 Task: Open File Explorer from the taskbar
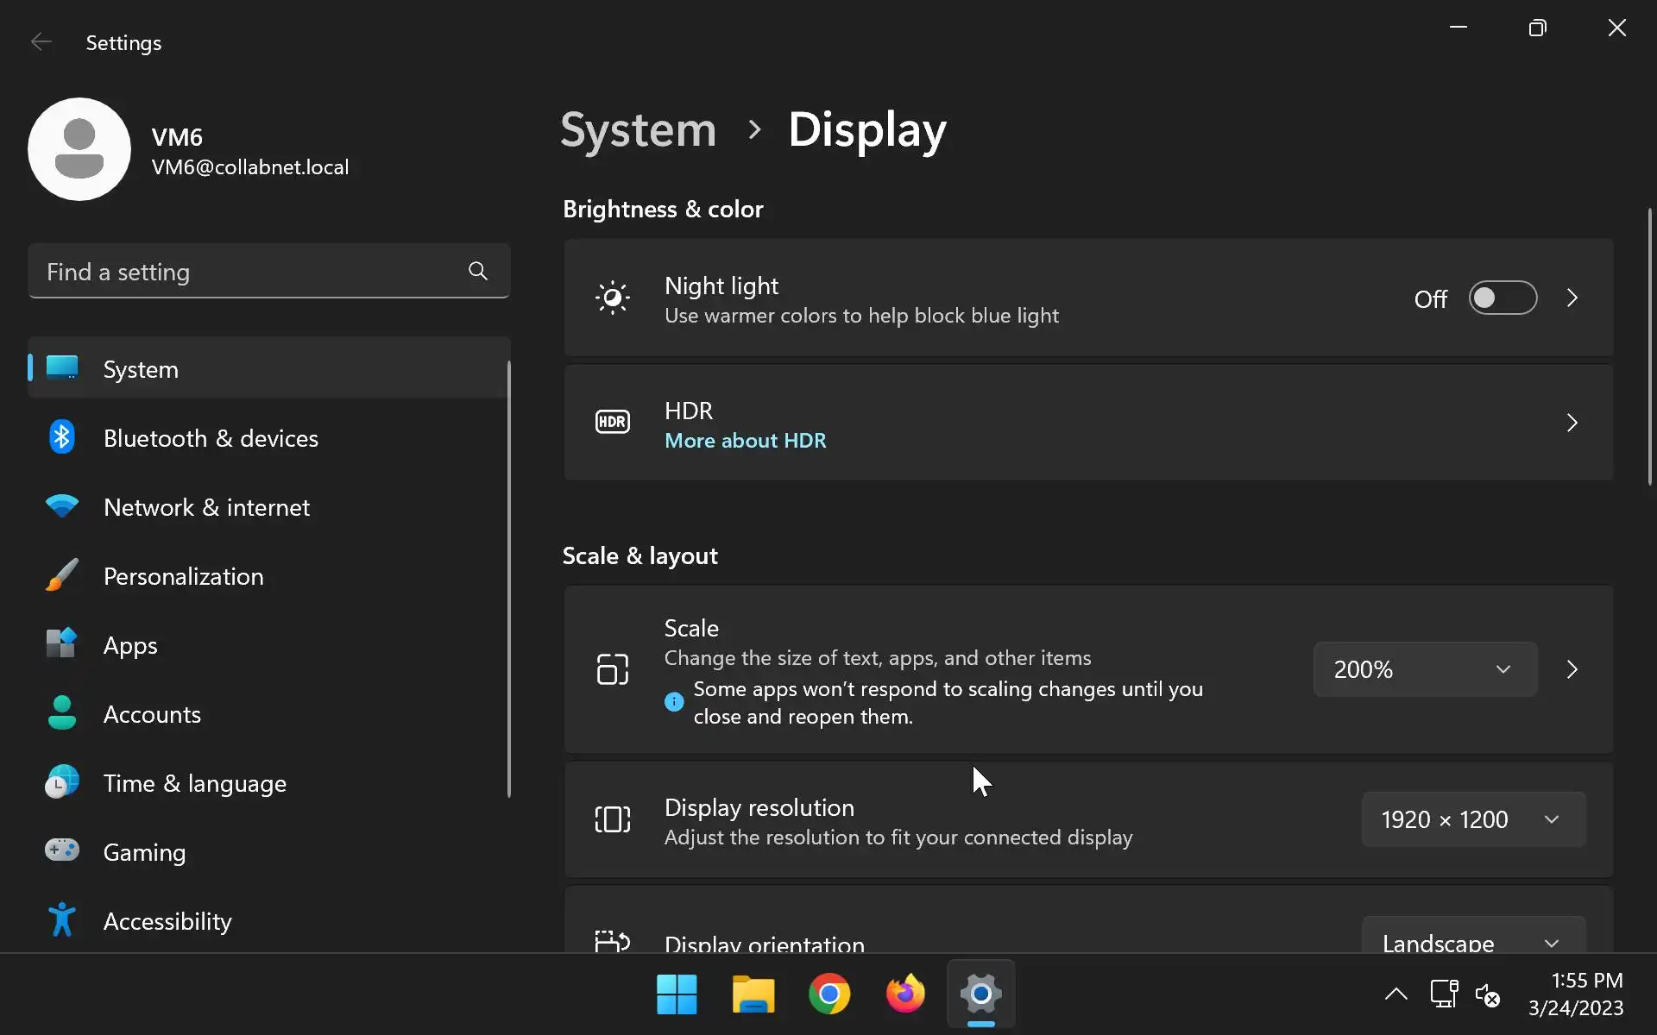[753, 994]
